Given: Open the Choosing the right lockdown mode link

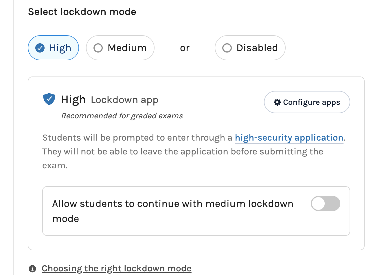Looking at the screenshot, I should pos(116,268).
